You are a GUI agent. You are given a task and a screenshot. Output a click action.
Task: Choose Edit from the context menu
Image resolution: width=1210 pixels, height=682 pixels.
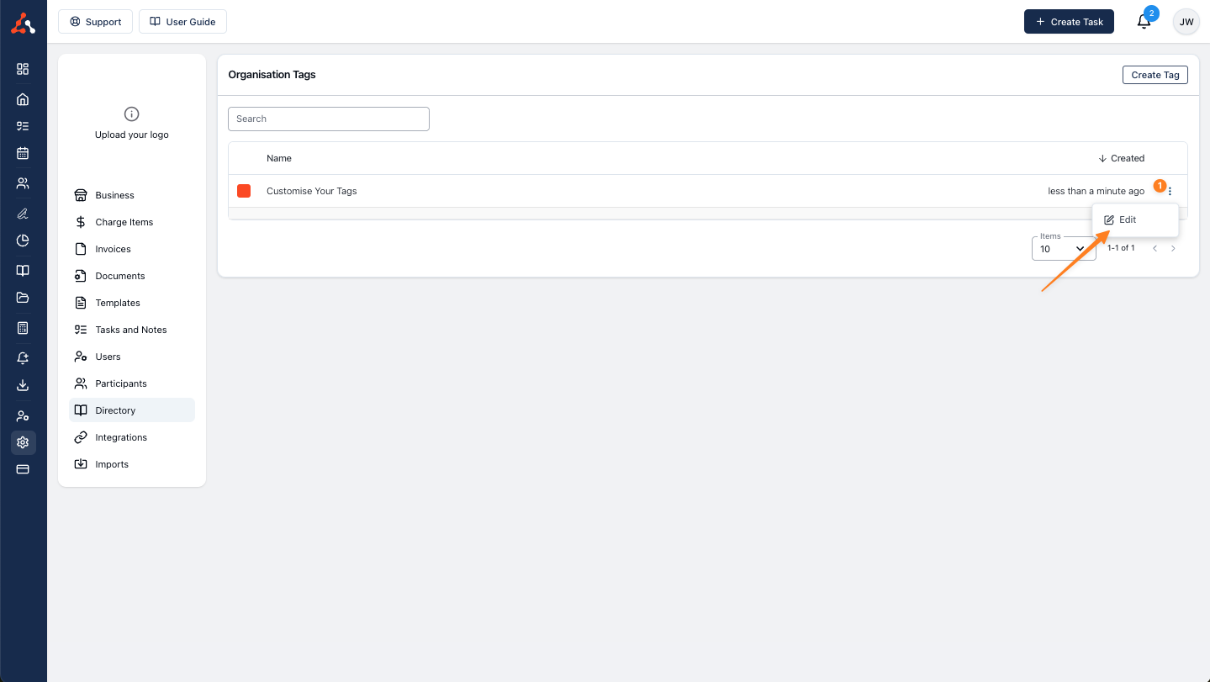coord(1128,219)
